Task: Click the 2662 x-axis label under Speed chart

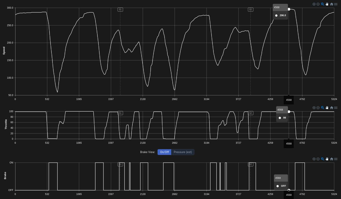Action: (175, 99)
